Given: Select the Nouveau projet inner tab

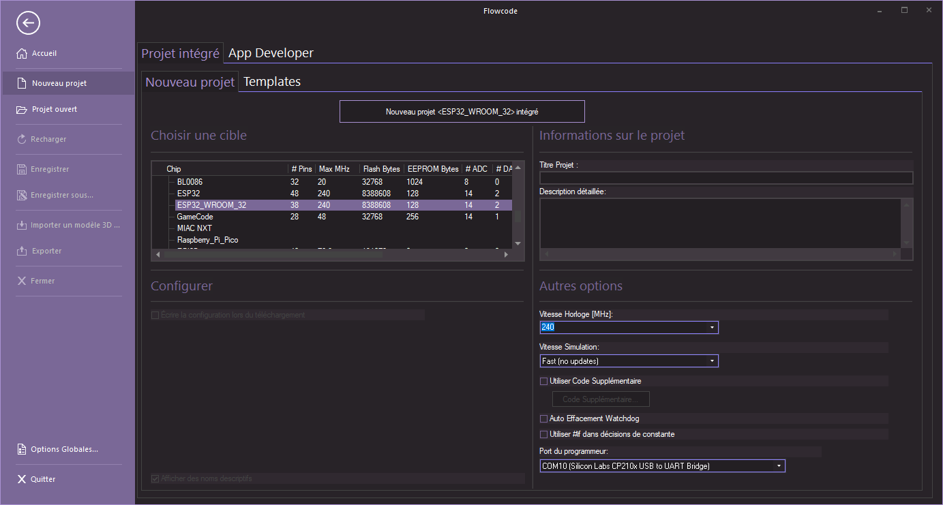Looking at the screenshot, I should [x=190, y=82].
